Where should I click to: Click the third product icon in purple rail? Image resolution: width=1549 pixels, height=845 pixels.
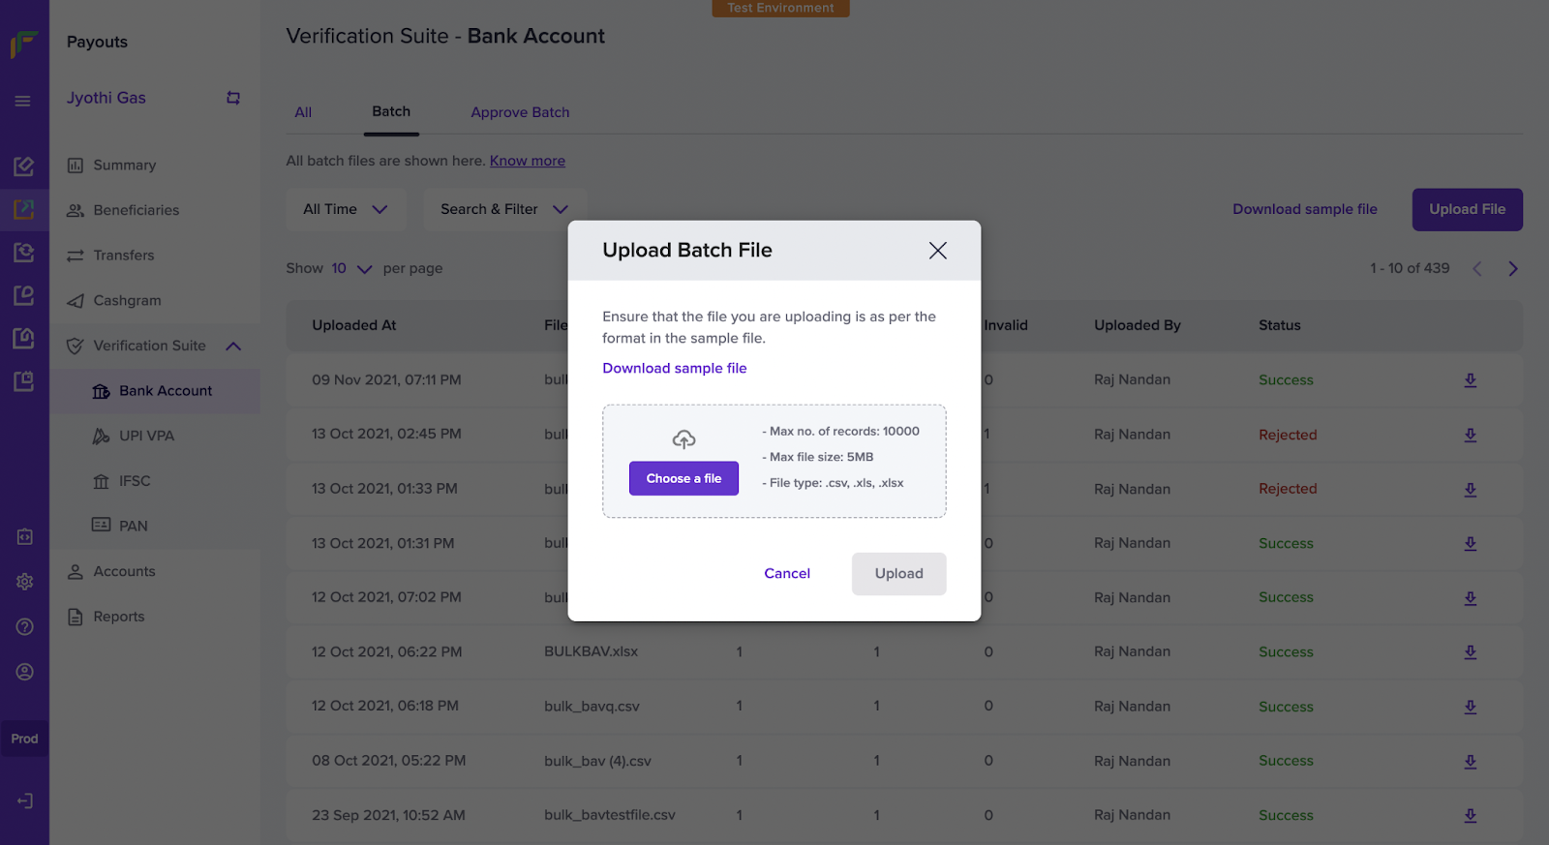(x=24, y=252)
